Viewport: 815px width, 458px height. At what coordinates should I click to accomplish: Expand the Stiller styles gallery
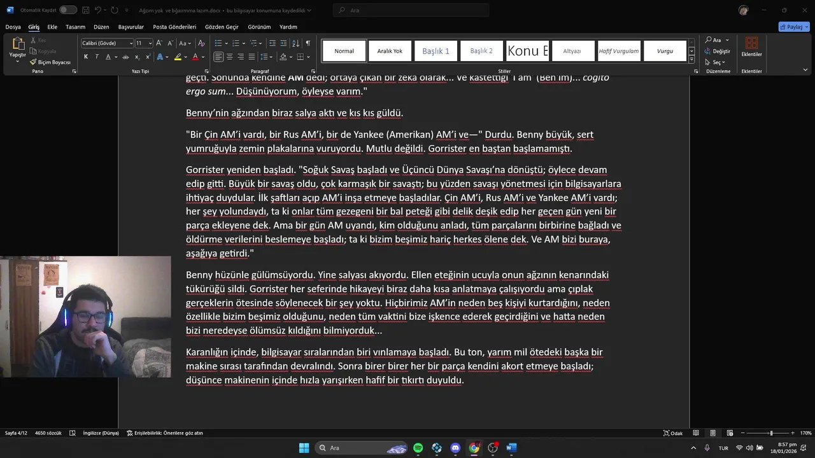tap(691, 59)
